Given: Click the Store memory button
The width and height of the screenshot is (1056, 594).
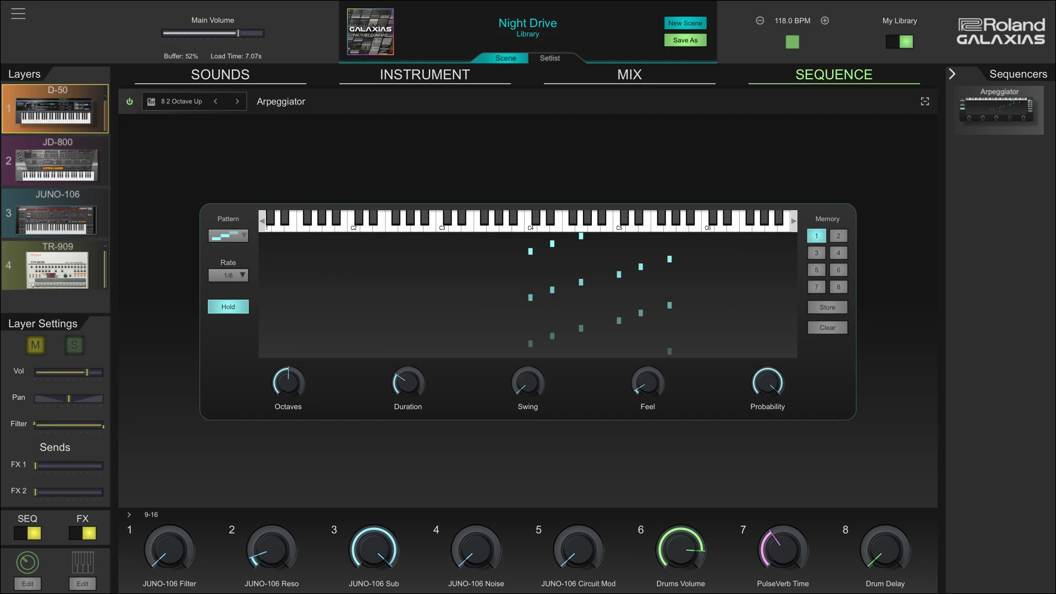Looking at the screenshot, I should [x=827, y=307].
